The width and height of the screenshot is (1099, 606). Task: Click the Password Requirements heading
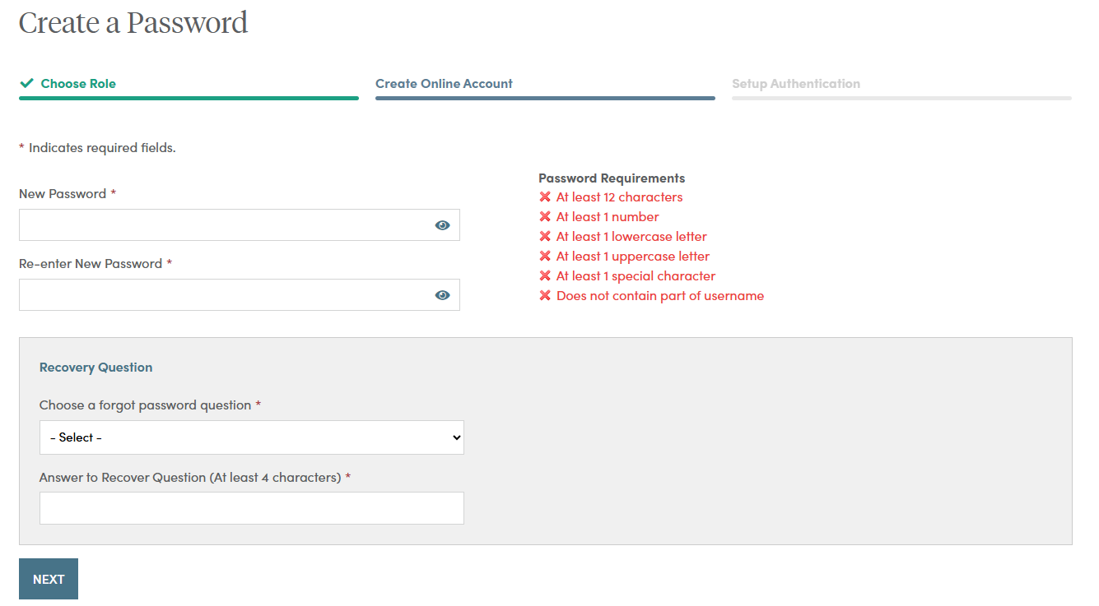pos(612,178)
